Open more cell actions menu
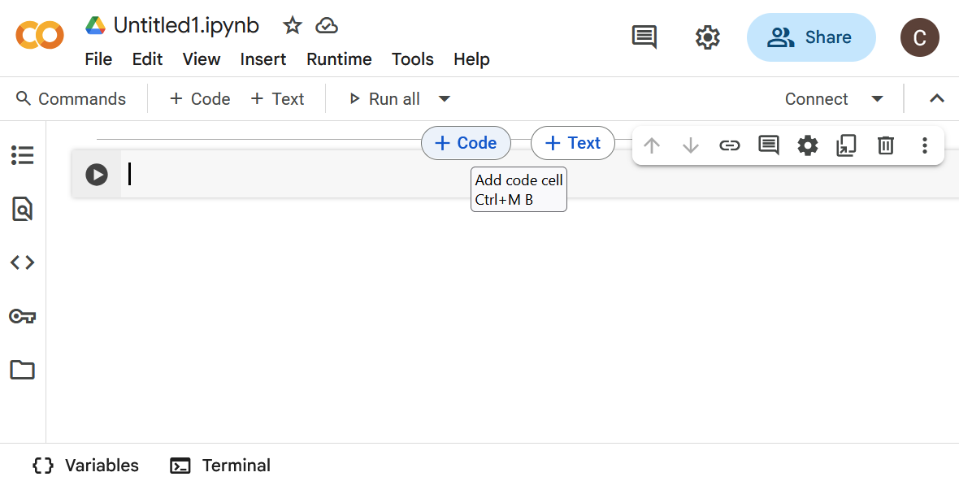The image size is (959, 481). coord(924,145)
